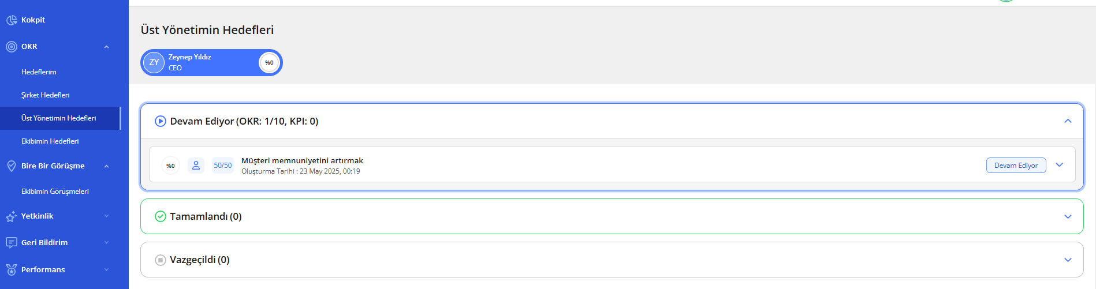Open Hedeflerim in the sidebar

click(x=39, y=72)
